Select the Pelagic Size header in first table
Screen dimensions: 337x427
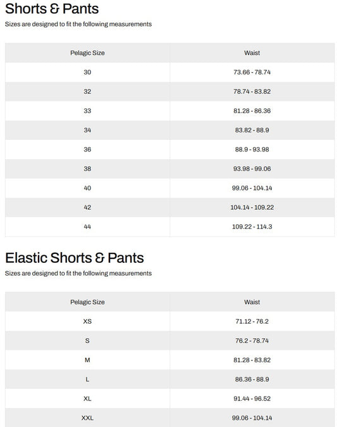87,53
